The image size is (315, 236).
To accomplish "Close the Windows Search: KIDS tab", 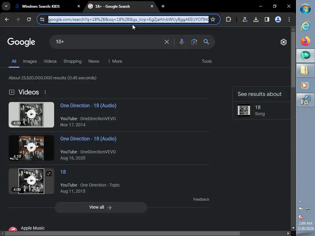I will point(79,6).
